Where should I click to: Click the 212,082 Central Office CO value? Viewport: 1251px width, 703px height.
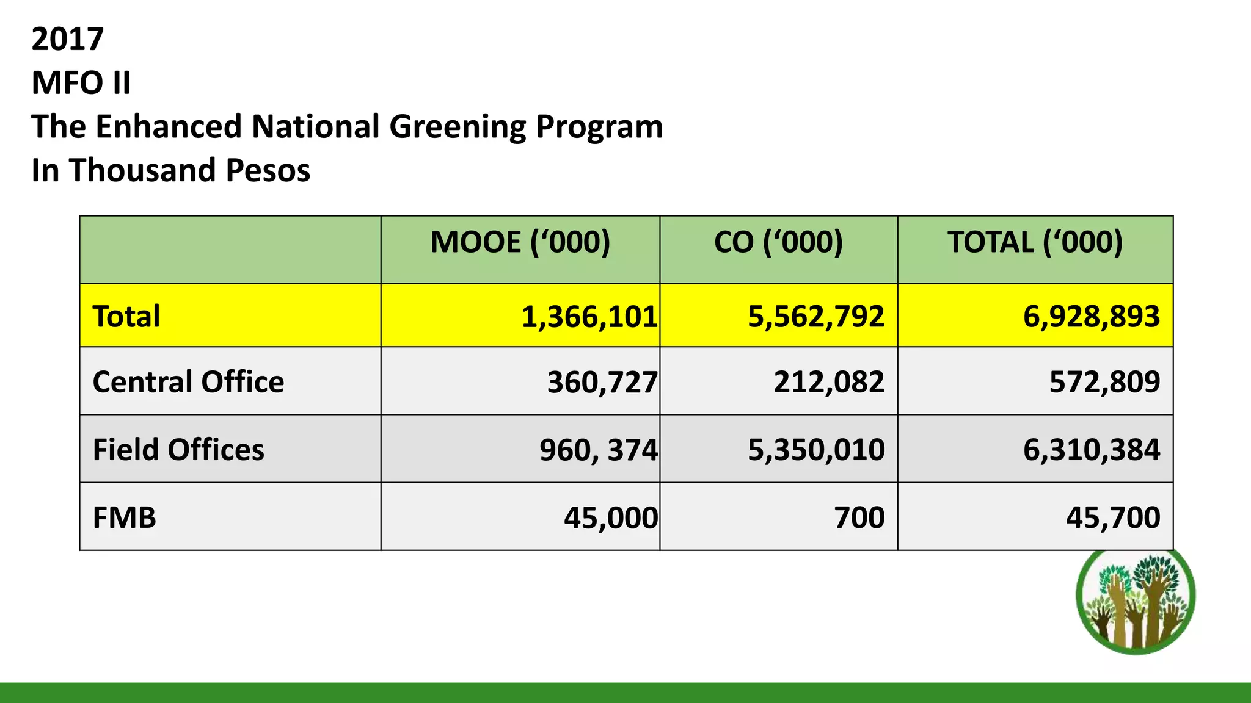[828, 383]
